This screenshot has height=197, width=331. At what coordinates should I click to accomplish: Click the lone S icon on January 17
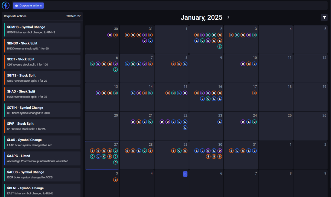(254, 93)
